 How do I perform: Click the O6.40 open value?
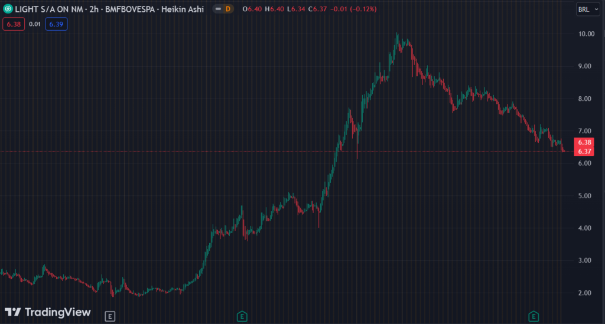point(252,9)
